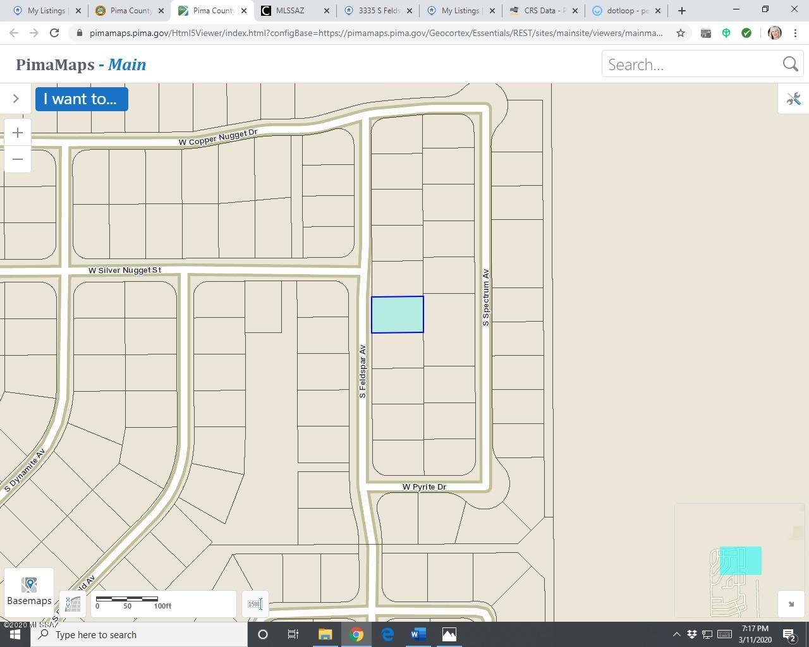This screenshot has width=809, height=647.
Task: Open the gray photo extension icon
Action: tap(706, 33)
